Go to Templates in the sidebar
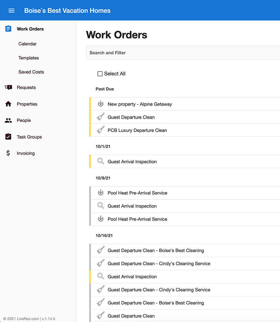The width and height of the screenshot is (280, 322). pos(29,58)
